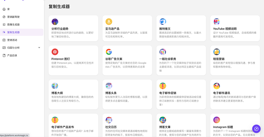
Task: Open the 博客大纲 card
Action: [x=74, y=95]
